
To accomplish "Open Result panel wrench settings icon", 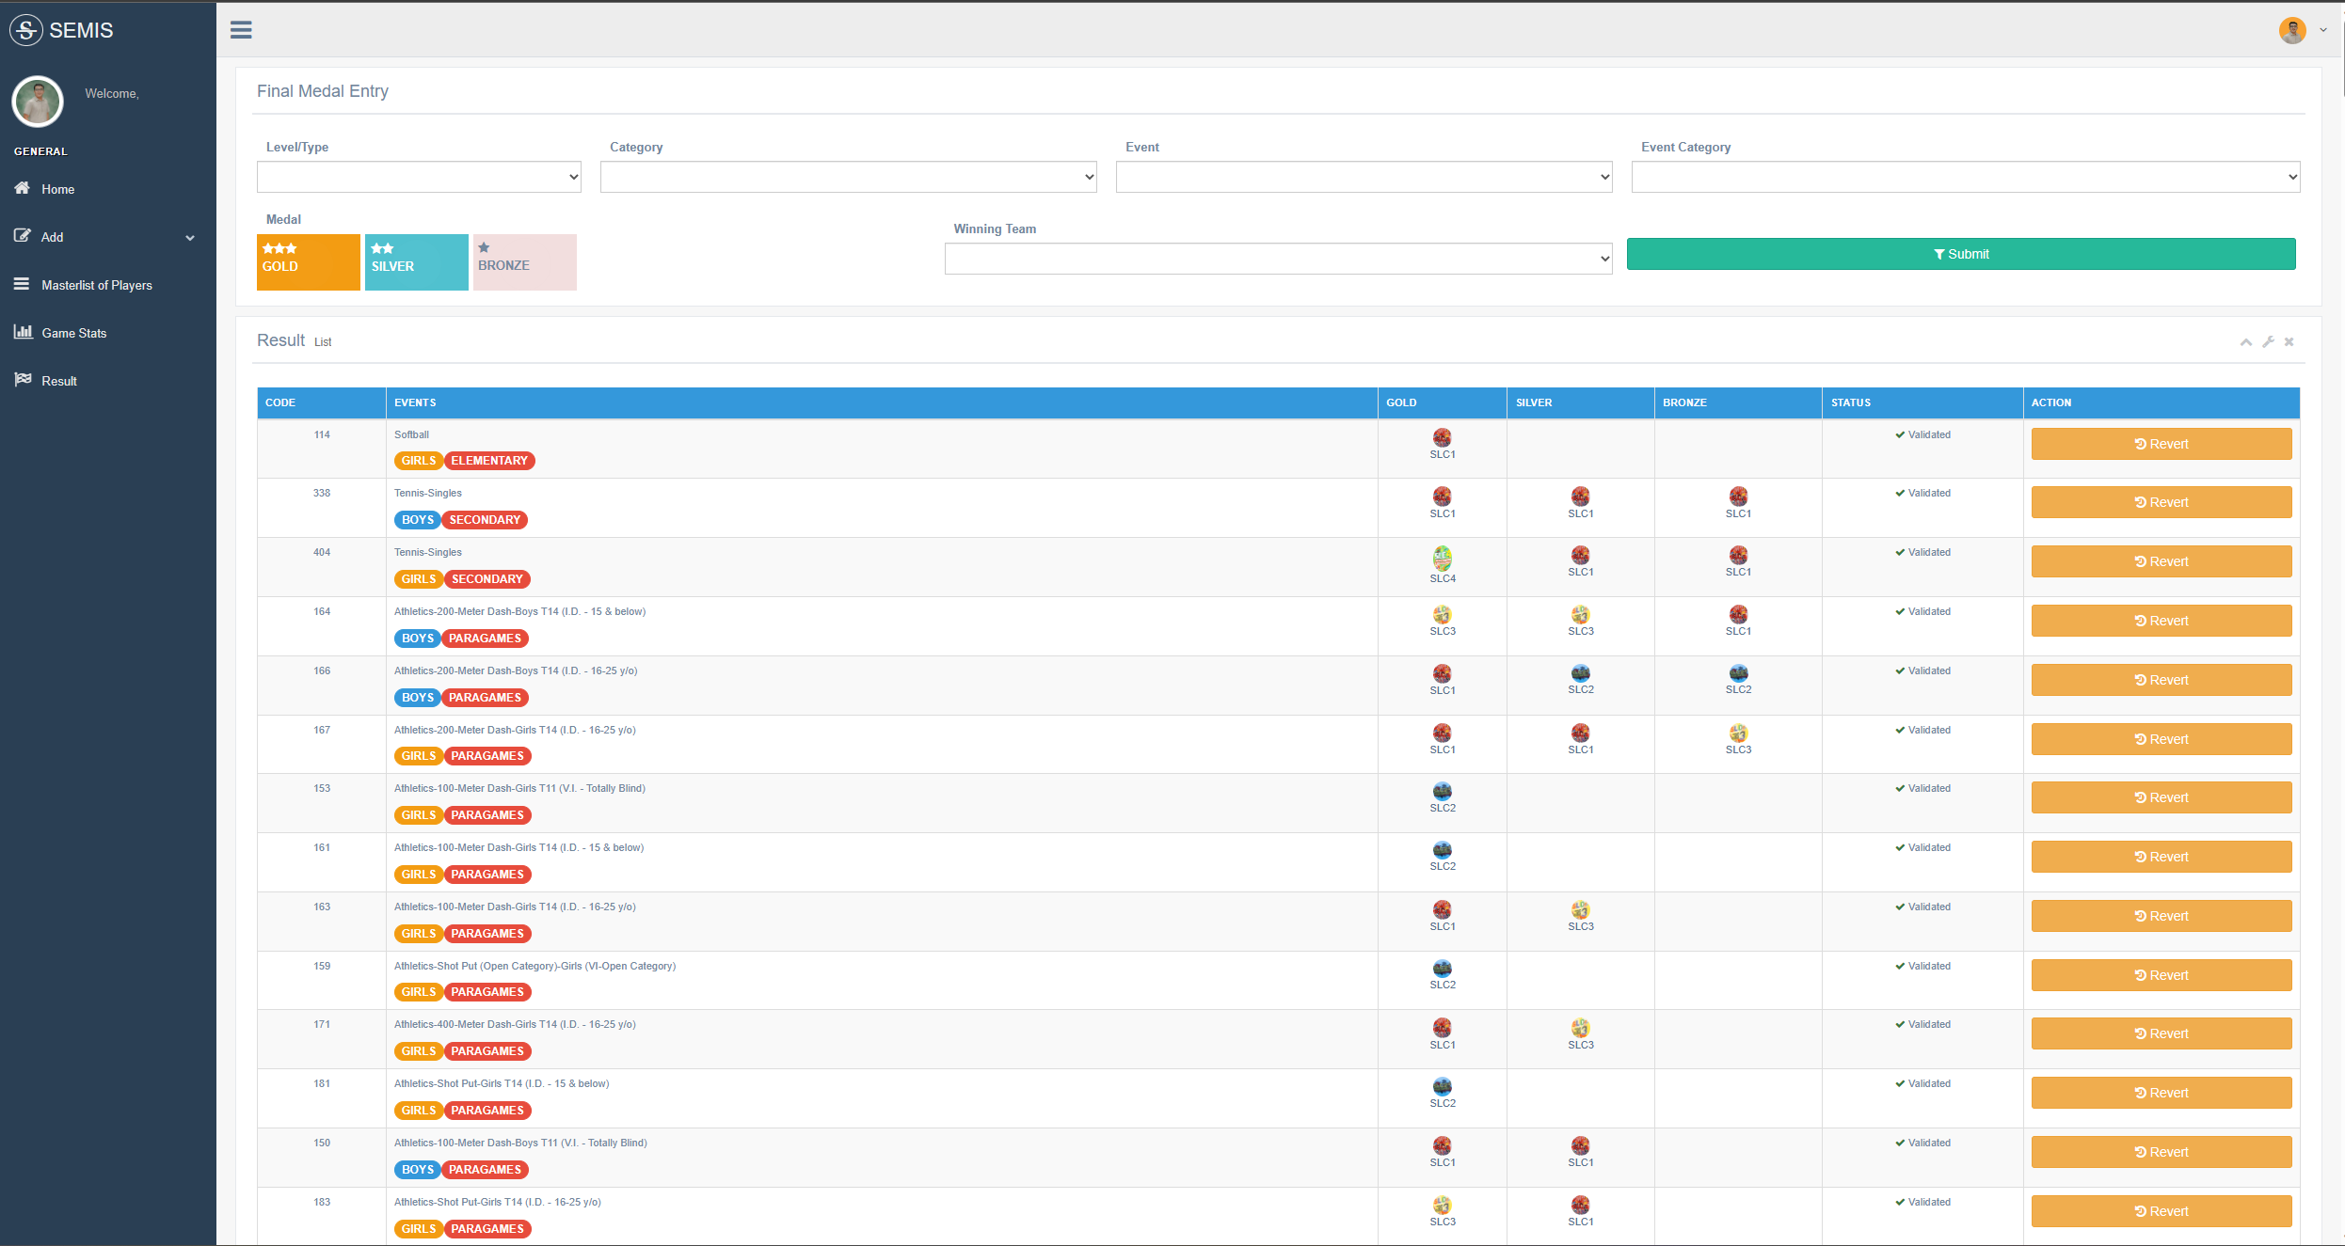I will point(2268,342).
